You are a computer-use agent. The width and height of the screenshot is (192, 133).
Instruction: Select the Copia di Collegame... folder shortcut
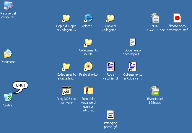point(110,18)
